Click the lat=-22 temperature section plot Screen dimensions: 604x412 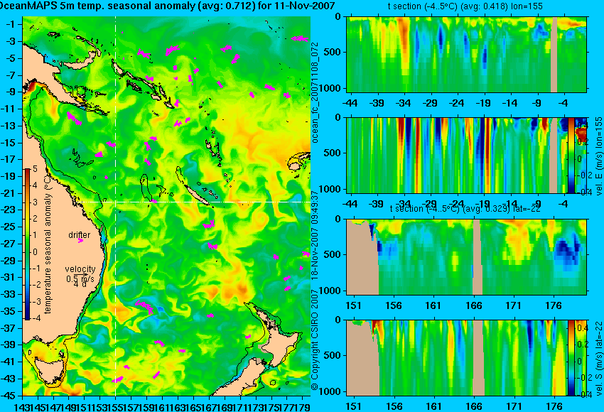466,257
